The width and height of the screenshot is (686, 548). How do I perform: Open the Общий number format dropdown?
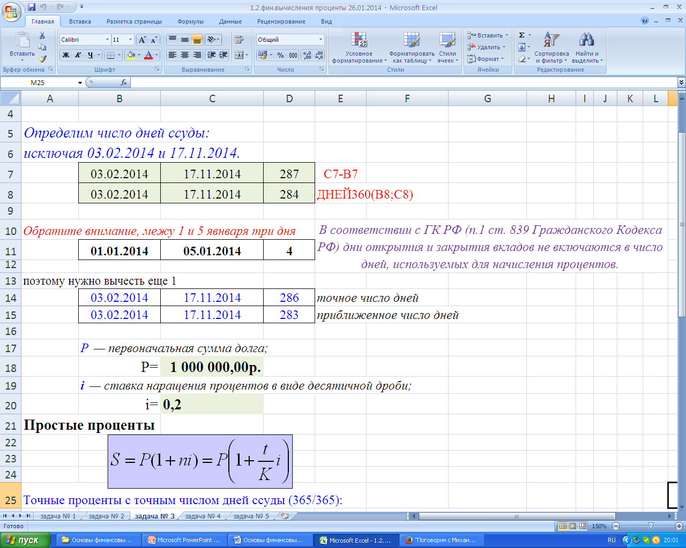pos(321,40)
